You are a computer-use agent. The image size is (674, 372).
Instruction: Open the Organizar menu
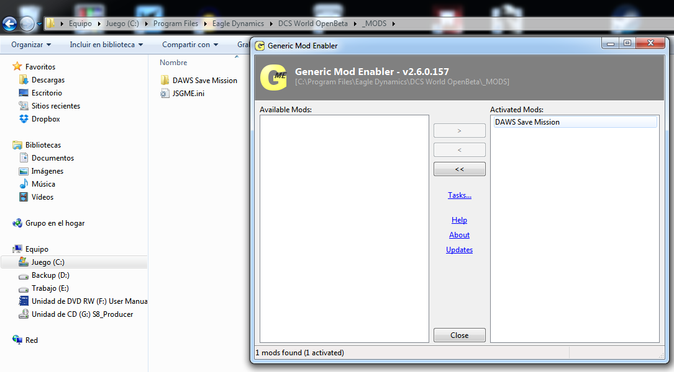31,45
